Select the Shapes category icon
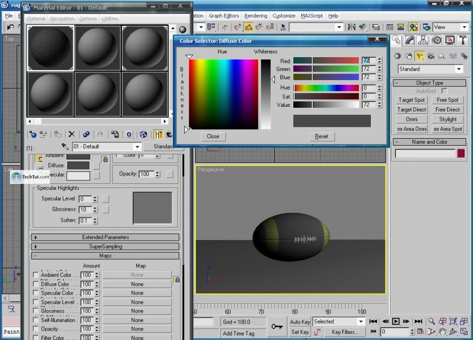The width and height of the screenshot is (473, 340). pyautogui.click(x=409, y=56)
